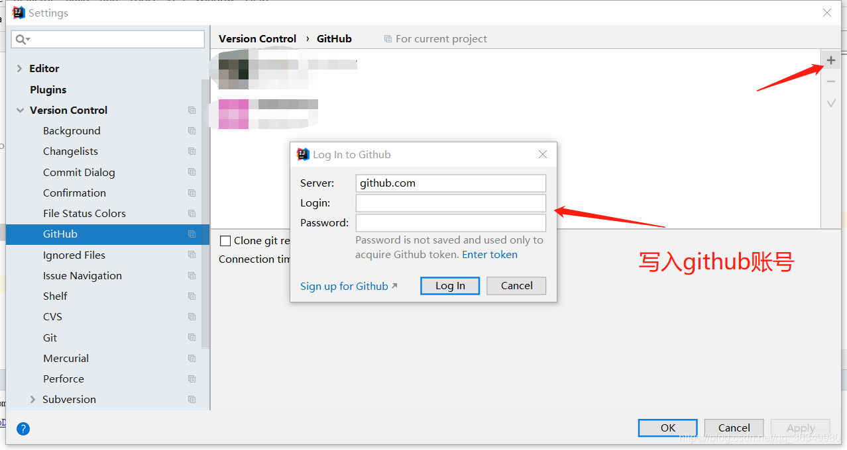Click the project-level icon beside Changelists
Viewport: 847px width, 450px height.
[x=192, y=152]
